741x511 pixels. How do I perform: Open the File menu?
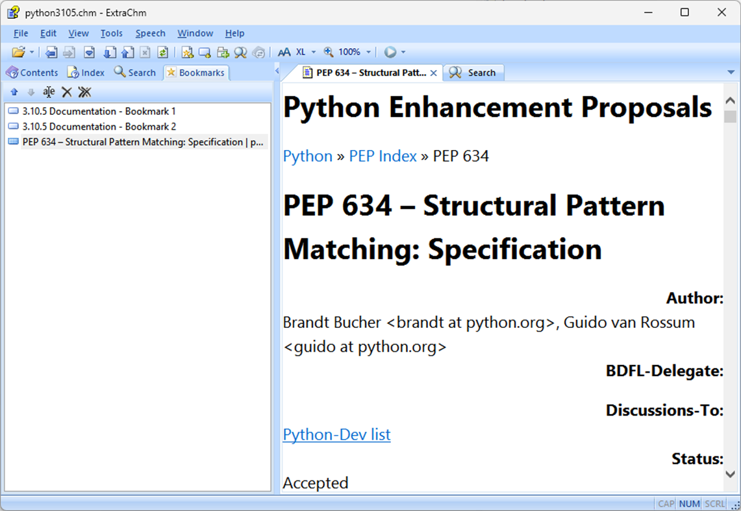click(21, 34)
